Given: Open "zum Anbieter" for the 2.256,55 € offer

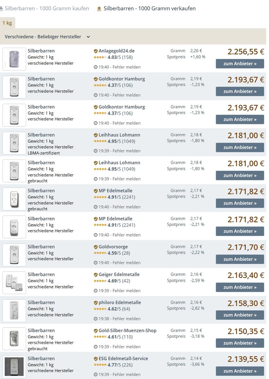Looking at the screenshot, I should pos(240,64).
